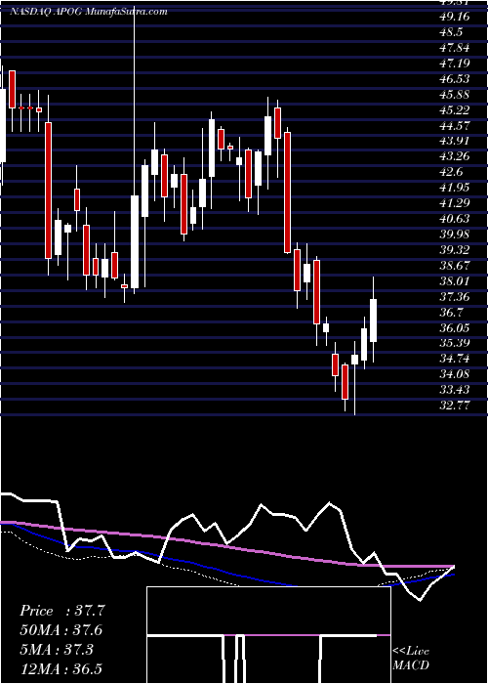Click the 12MA : 36.5 readout
Viewport: 488px width, 684px height.
pyautogui.click(x=61, y=669)
